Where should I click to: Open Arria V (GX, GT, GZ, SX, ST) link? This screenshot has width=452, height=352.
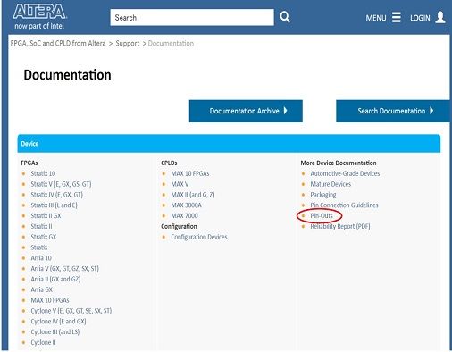pos(64,269)
